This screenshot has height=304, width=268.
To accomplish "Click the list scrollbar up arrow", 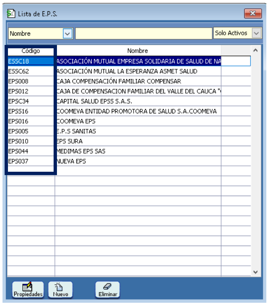I will click(x=255, y=50).
